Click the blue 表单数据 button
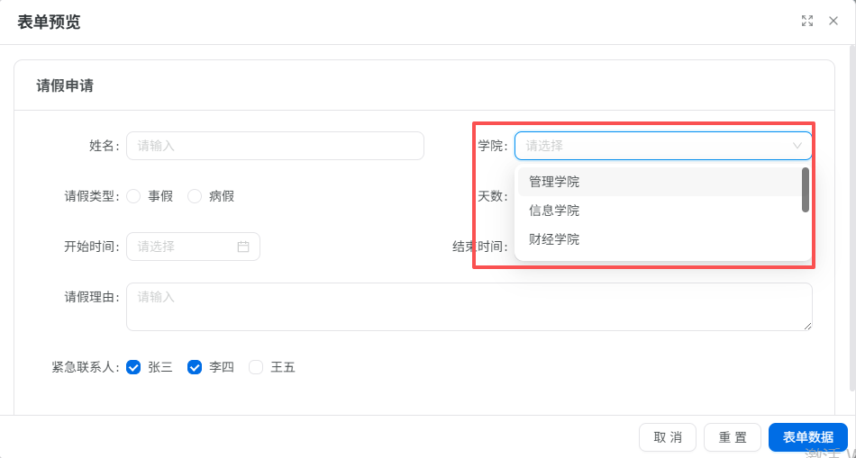856x458 pixels. (807, 437)
